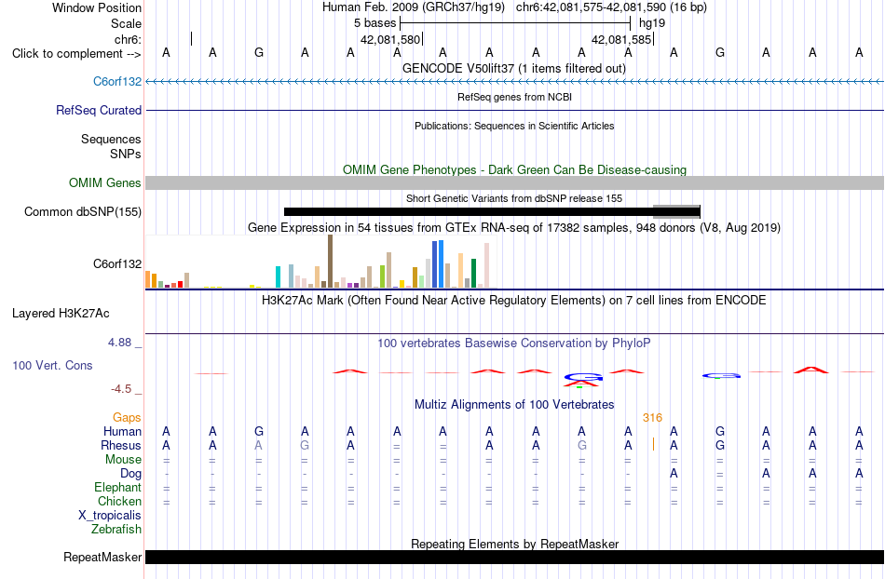
Task: Click the gray segment ending the dbSNP bar
Action: 676,211
